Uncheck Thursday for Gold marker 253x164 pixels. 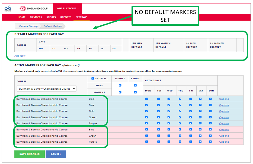coord(180,111)
